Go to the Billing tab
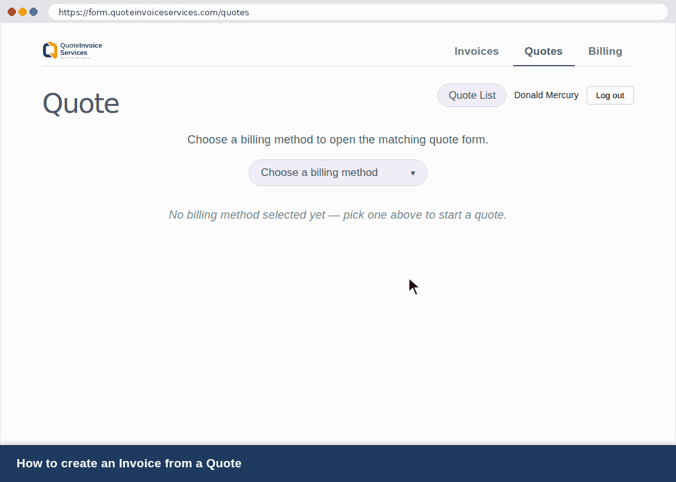 tap(605, 51)
